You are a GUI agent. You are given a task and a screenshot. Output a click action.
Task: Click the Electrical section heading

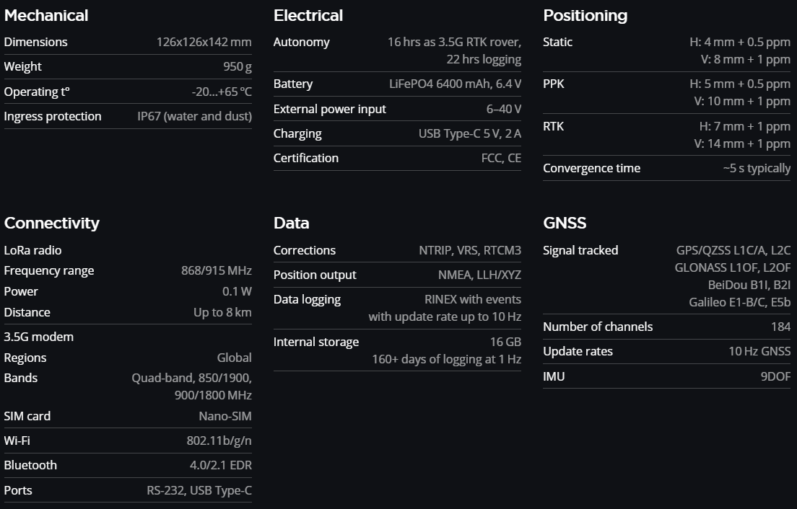[x=308, y=15]
